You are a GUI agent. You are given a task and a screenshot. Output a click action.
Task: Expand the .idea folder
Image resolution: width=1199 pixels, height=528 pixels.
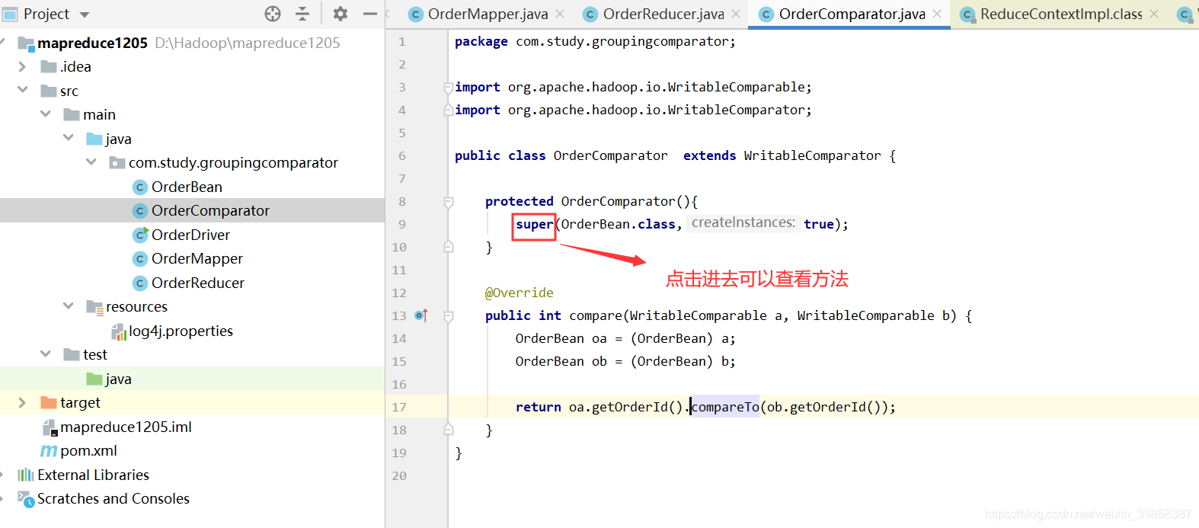22,67
